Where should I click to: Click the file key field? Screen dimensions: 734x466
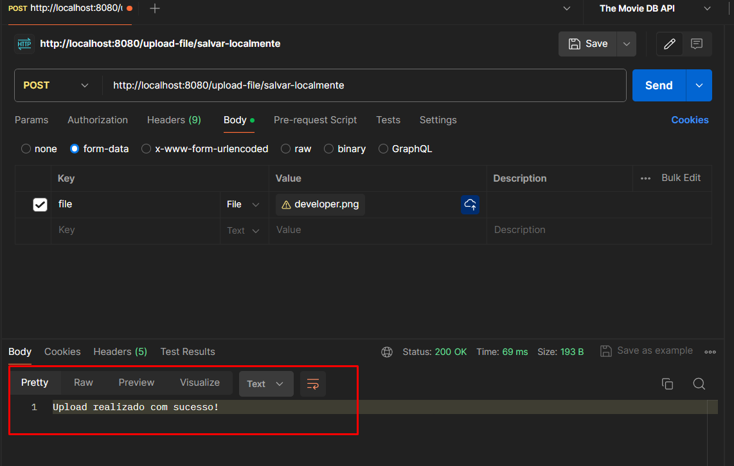click(136, 205)
